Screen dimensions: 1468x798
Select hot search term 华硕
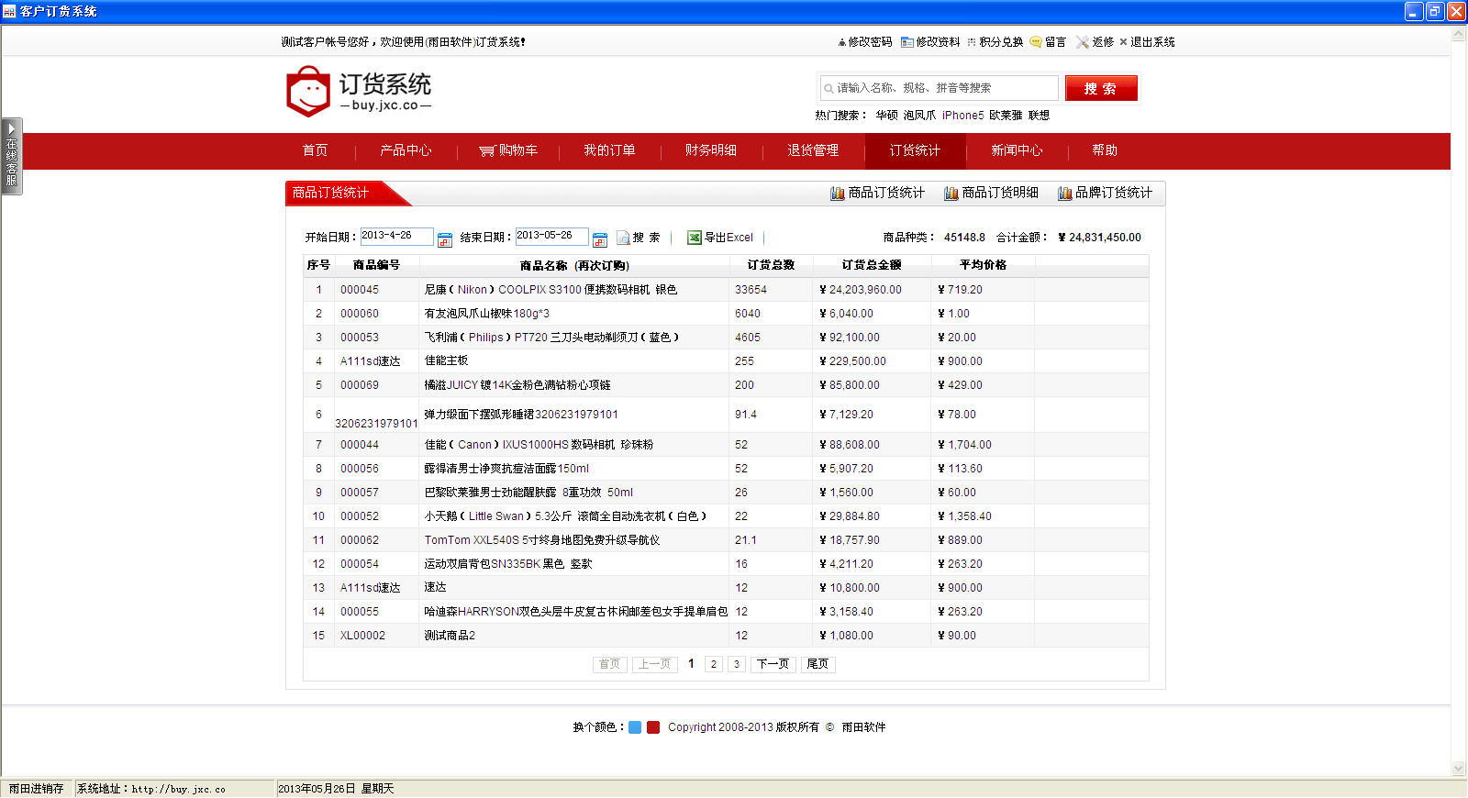[886, 116]
